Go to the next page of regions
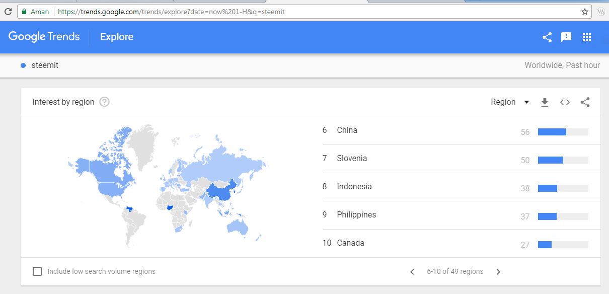The height and width of the screenshot is (294, 609). [498, 272]
